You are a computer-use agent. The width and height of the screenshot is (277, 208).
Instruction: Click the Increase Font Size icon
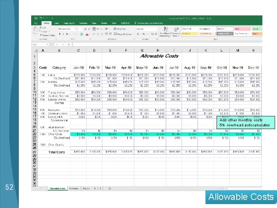click(85, 29)
